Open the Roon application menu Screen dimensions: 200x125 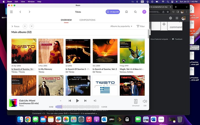click(x=10, y=1)
